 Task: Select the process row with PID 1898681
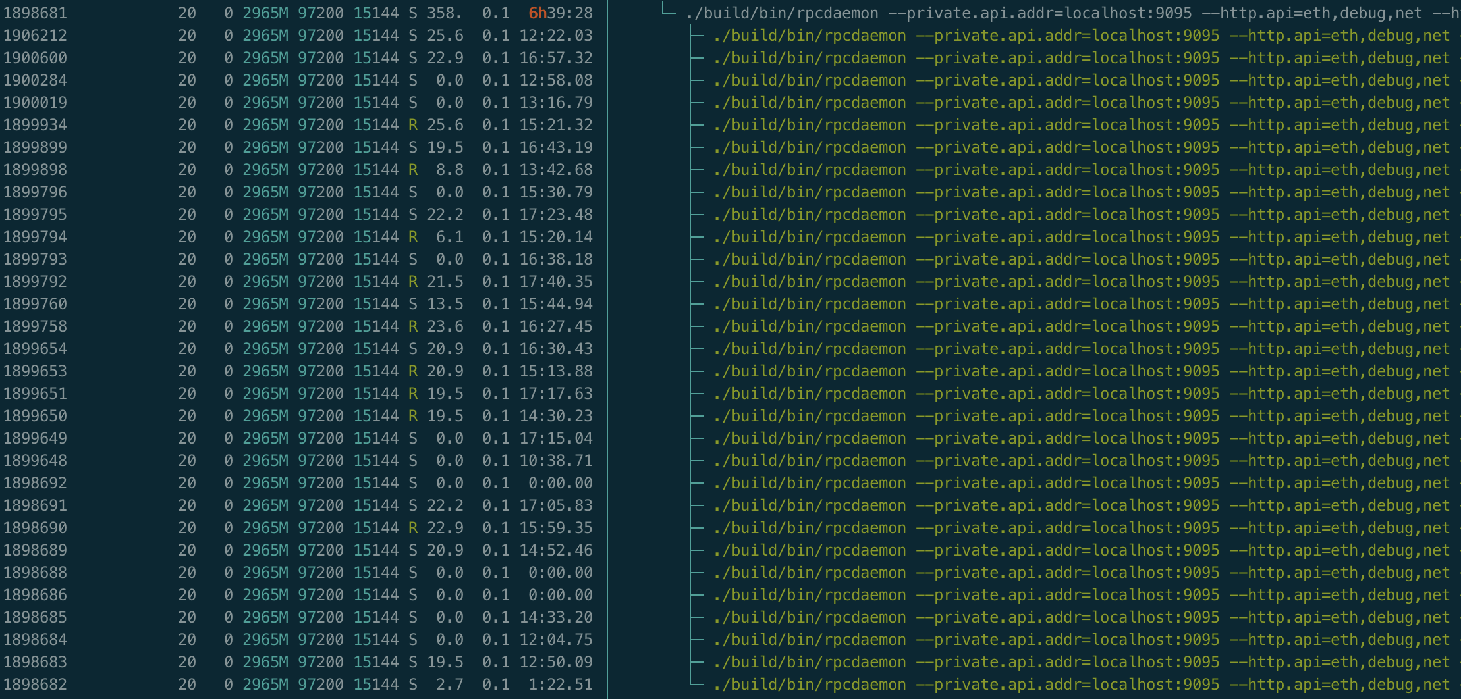tap(36, 13)
